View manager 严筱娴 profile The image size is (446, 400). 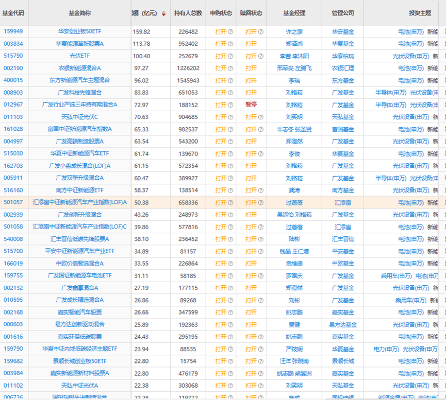294,350
